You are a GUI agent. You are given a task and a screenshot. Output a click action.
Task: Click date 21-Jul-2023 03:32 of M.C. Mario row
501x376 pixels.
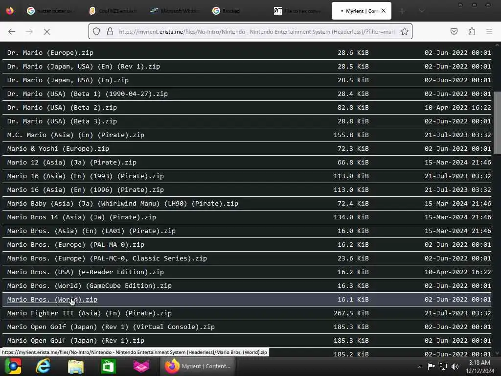[457, 135]
